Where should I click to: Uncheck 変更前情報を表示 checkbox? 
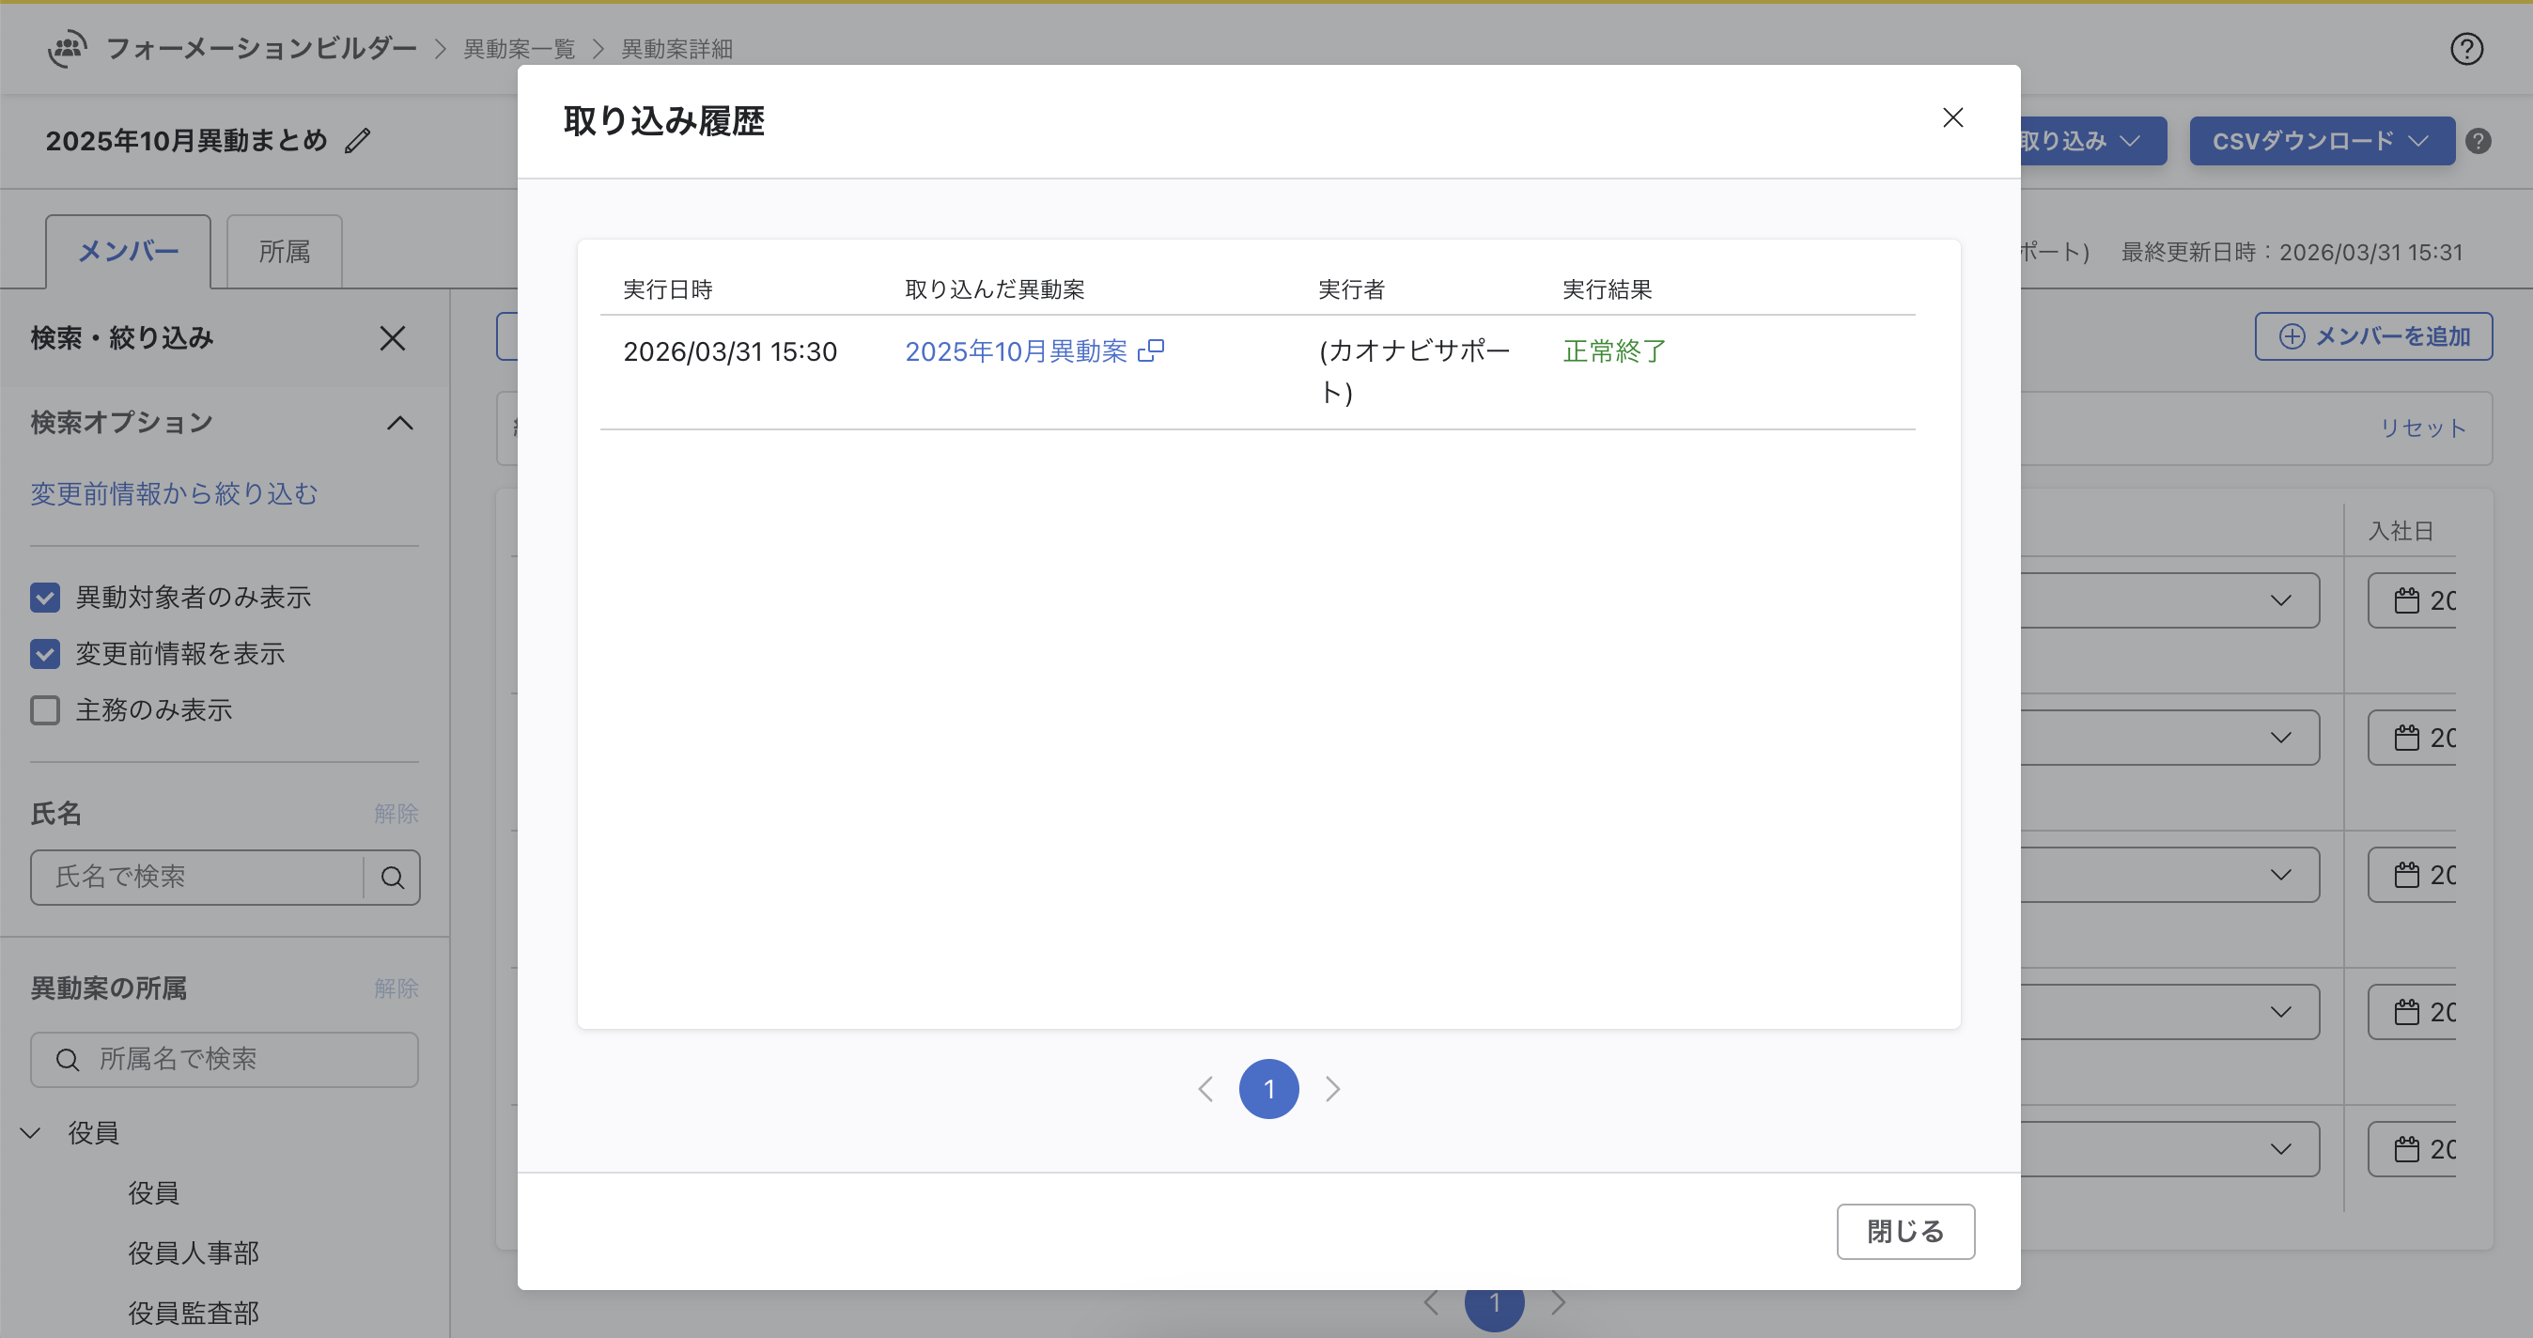coord(45,654)
